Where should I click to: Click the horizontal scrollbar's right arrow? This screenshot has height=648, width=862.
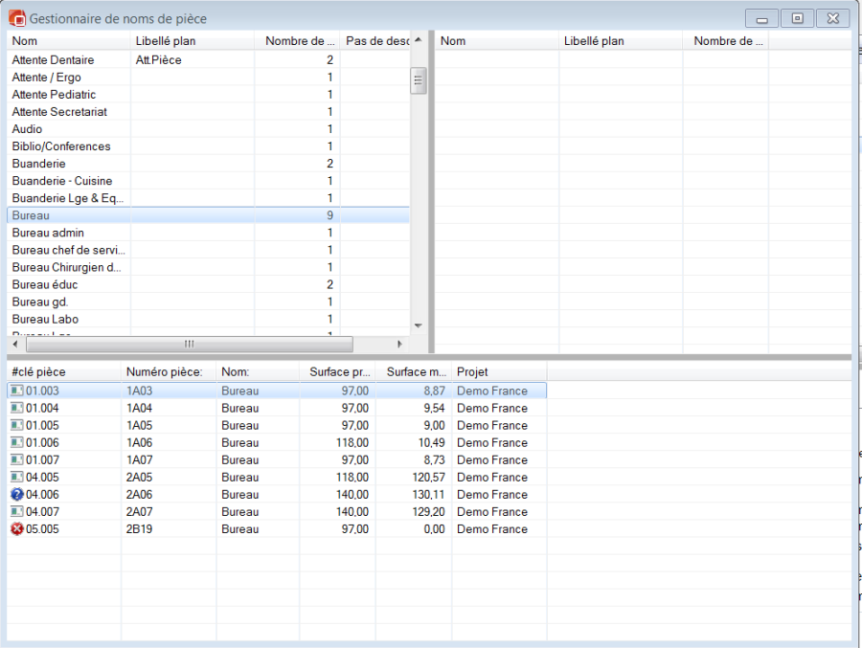pyautogui.click(x=400, y=344)
